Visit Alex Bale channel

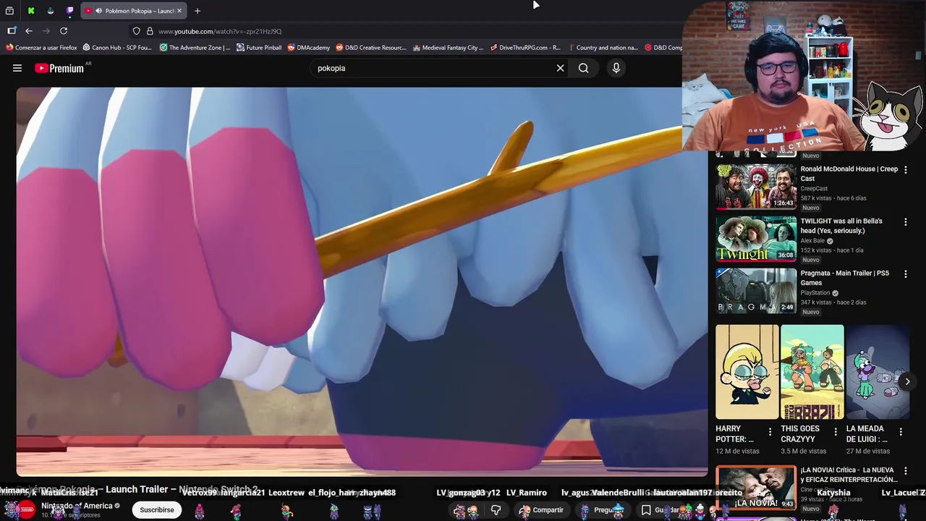pyautogui.click(x=812, y=241)
